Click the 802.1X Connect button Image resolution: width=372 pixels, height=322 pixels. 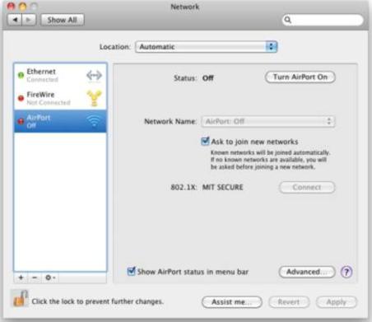tap(307, 187)
